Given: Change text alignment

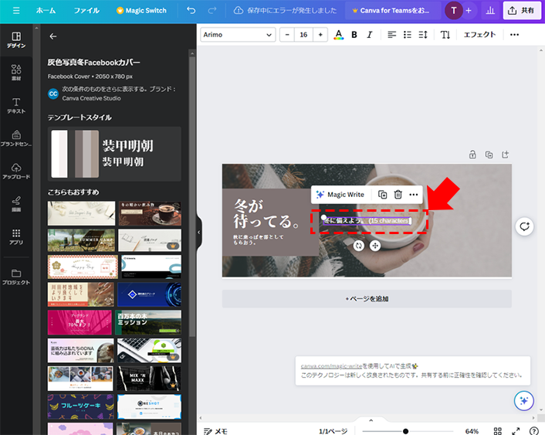Looking at the screenshot, I should [391, 35].
